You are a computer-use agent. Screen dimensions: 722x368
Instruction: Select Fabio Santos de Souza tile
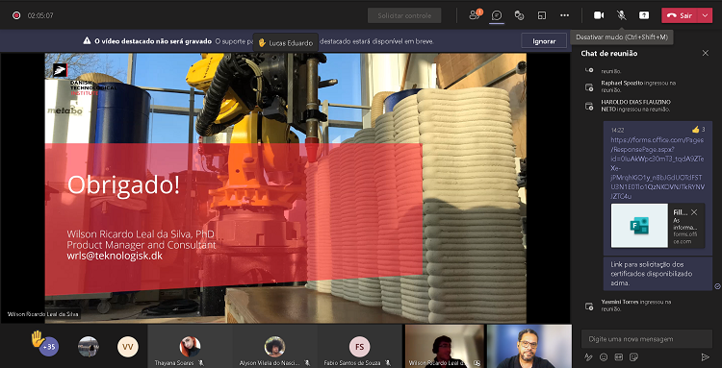(360, 347)
